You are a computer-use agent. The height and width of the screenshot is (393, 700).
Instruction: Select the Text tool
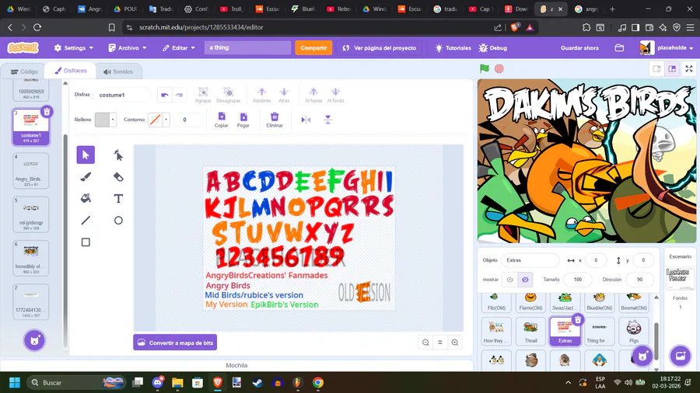[x=118, y=198]
